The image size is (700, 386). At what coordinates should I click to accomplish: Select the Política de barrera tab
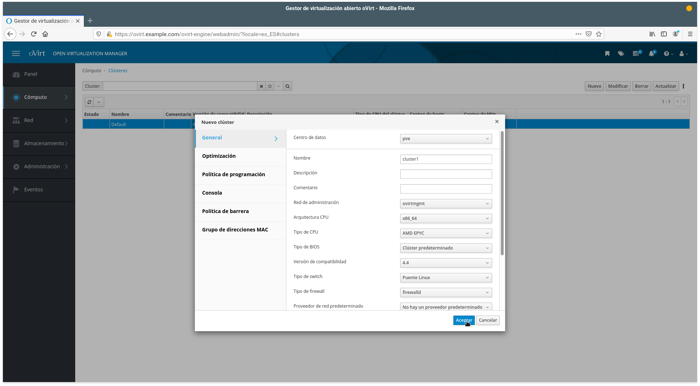point(225,211)
